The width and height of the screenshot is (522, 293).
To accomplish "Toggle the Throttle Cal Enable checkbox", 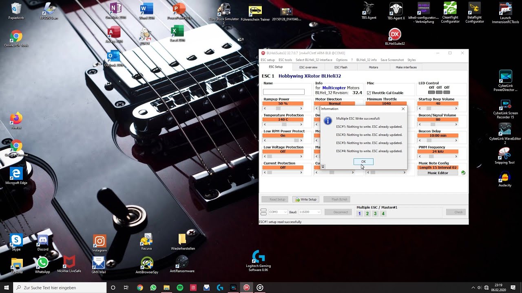I will tap(369, 93).
